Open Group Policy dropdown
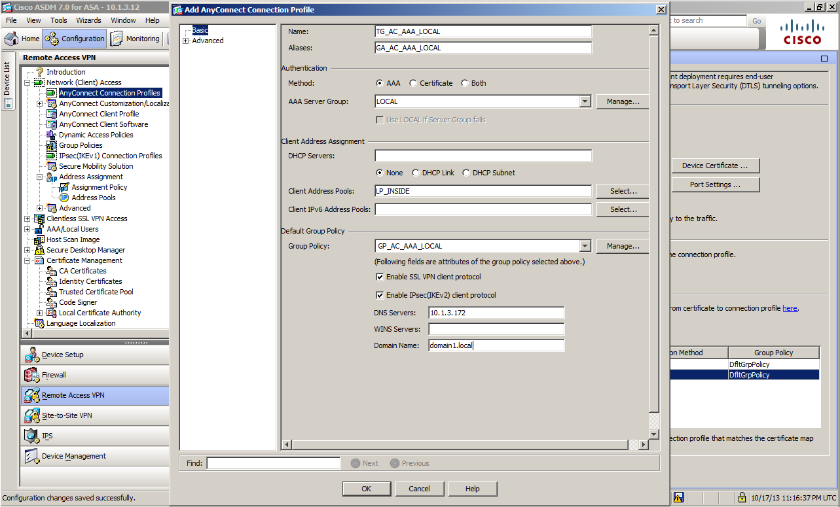 [585, 246]
